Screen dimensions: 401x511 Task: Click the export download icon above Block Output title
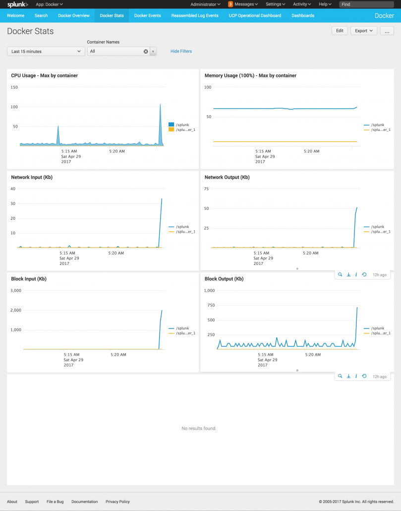click(x=348, y=274)
